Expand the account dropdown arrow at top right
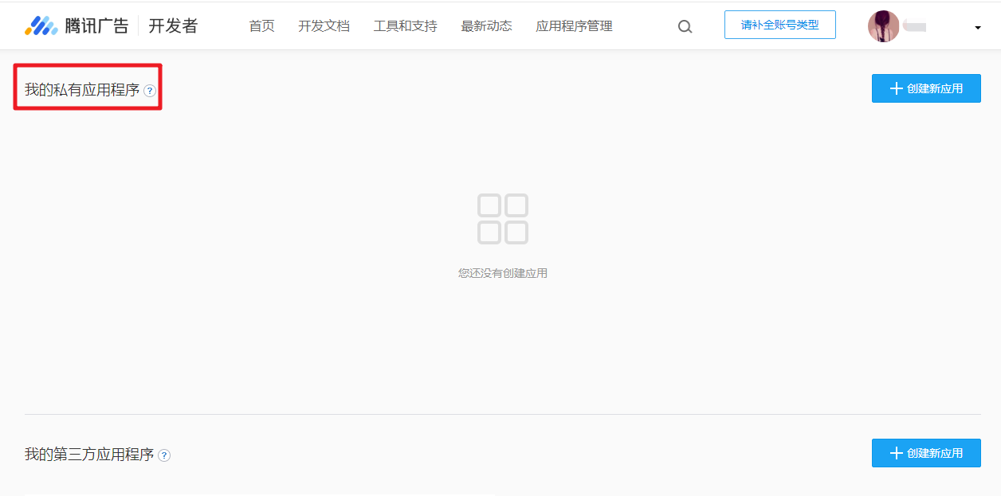This screenshot has height=496, width=1001. pos(977,26)
